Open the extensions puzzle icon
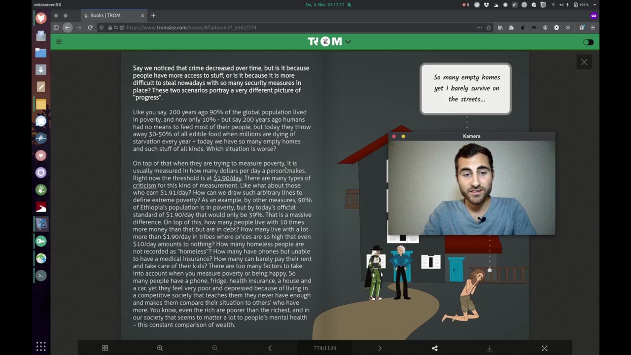This screenshot has width=631, height=355. (511, 28)
